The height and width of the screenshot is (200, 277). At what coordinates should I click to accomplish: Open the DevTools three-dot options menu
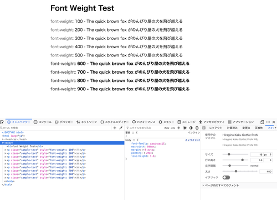pyautogui.click(x=268, y=122)
